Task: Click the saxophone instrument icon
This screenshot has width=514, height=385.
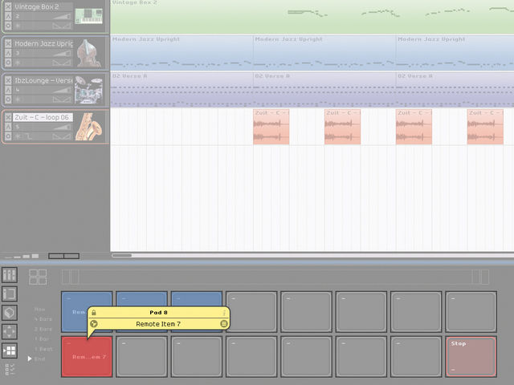Action: pos(88,127)
